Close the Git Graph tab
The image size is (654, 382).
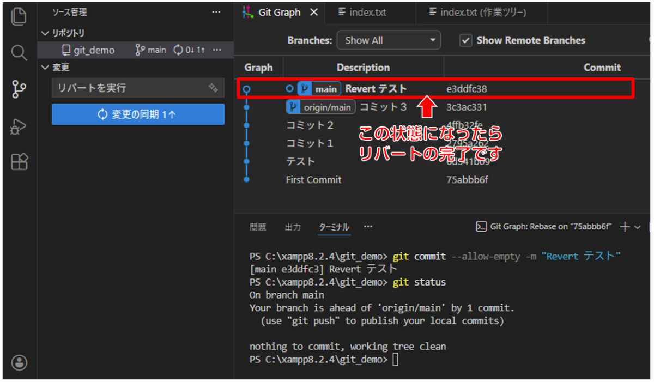pos(314,12)
